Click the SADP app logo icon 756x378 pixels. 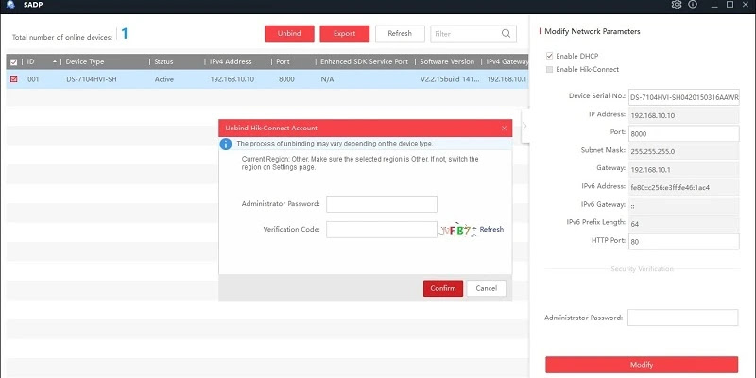pyautogui.click(x=10, y=5)
